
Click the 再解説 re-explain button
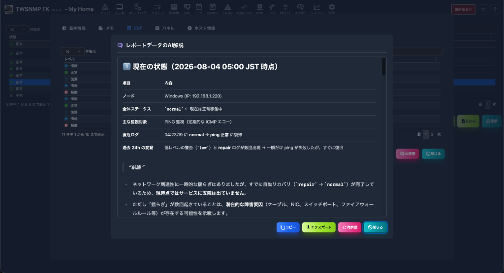click(350, 227)
